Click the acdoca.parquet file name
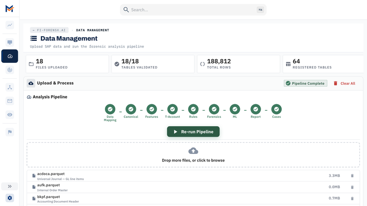The image size is (367, 206). pyautogui.click(x=51, y=174)
